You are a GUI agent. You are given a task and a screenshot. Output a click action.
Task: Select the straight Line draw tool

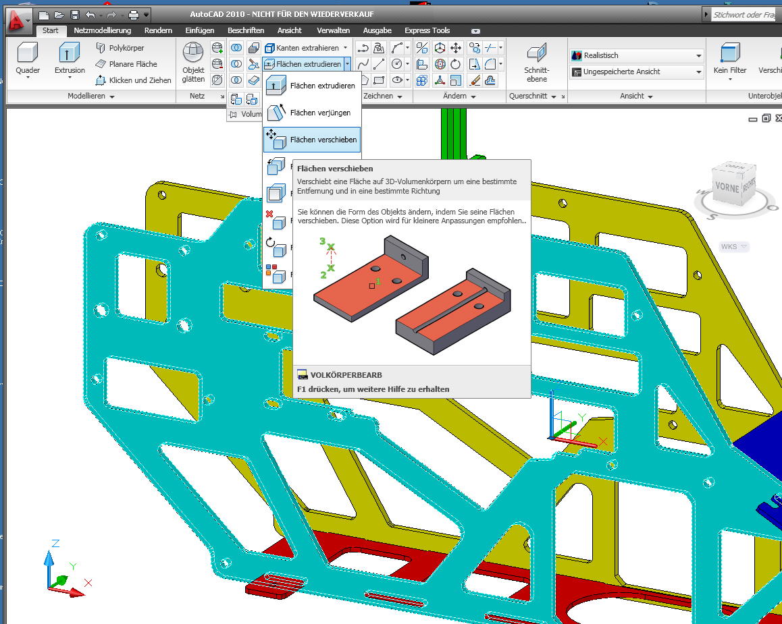pos(379,63)
